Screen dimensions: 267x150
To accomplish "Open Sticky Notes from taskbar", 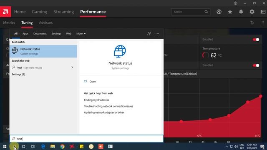I will pos(82,146).
